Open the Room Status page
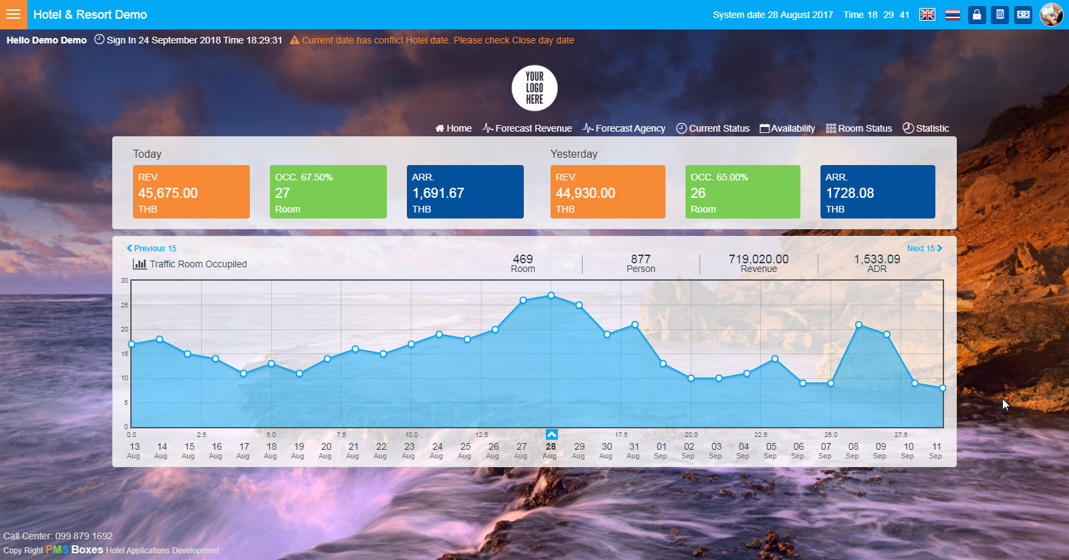The width and height of the screenshot is (1069, 560). [x=859, y=128]
